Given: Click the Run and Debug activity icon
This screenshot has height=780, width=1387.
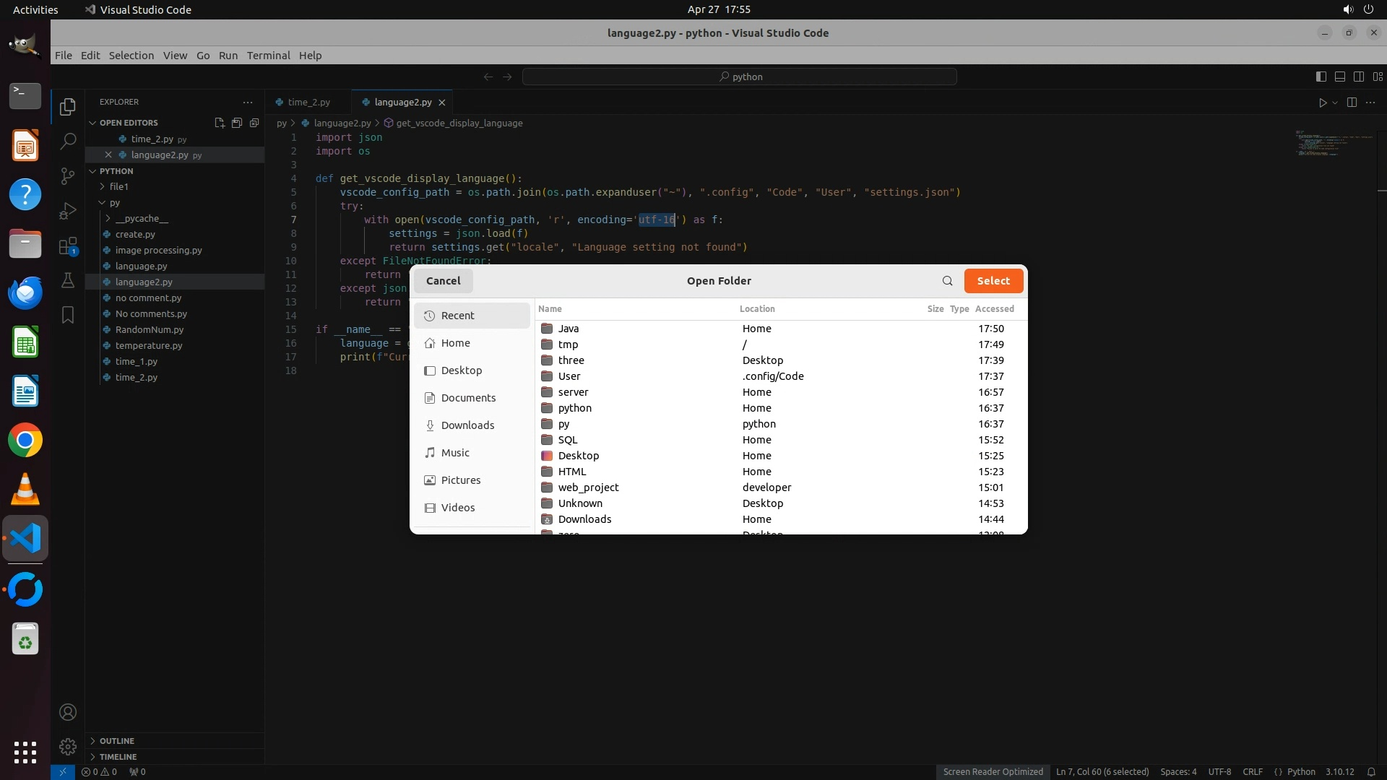Looking at the screenshot, I should pos(68,211).
